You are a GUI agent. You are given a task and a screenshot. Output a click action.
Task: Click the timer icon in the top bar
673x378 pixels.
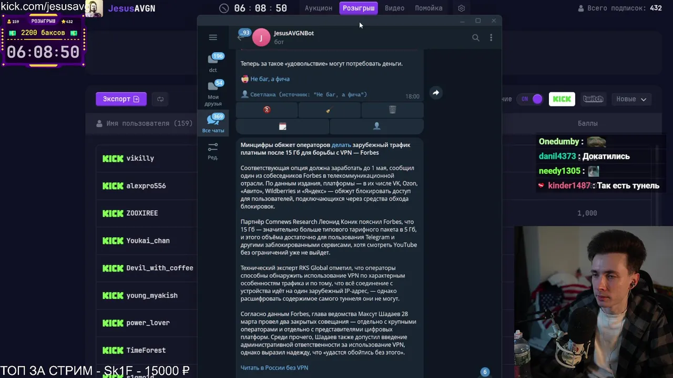point(224,8)
